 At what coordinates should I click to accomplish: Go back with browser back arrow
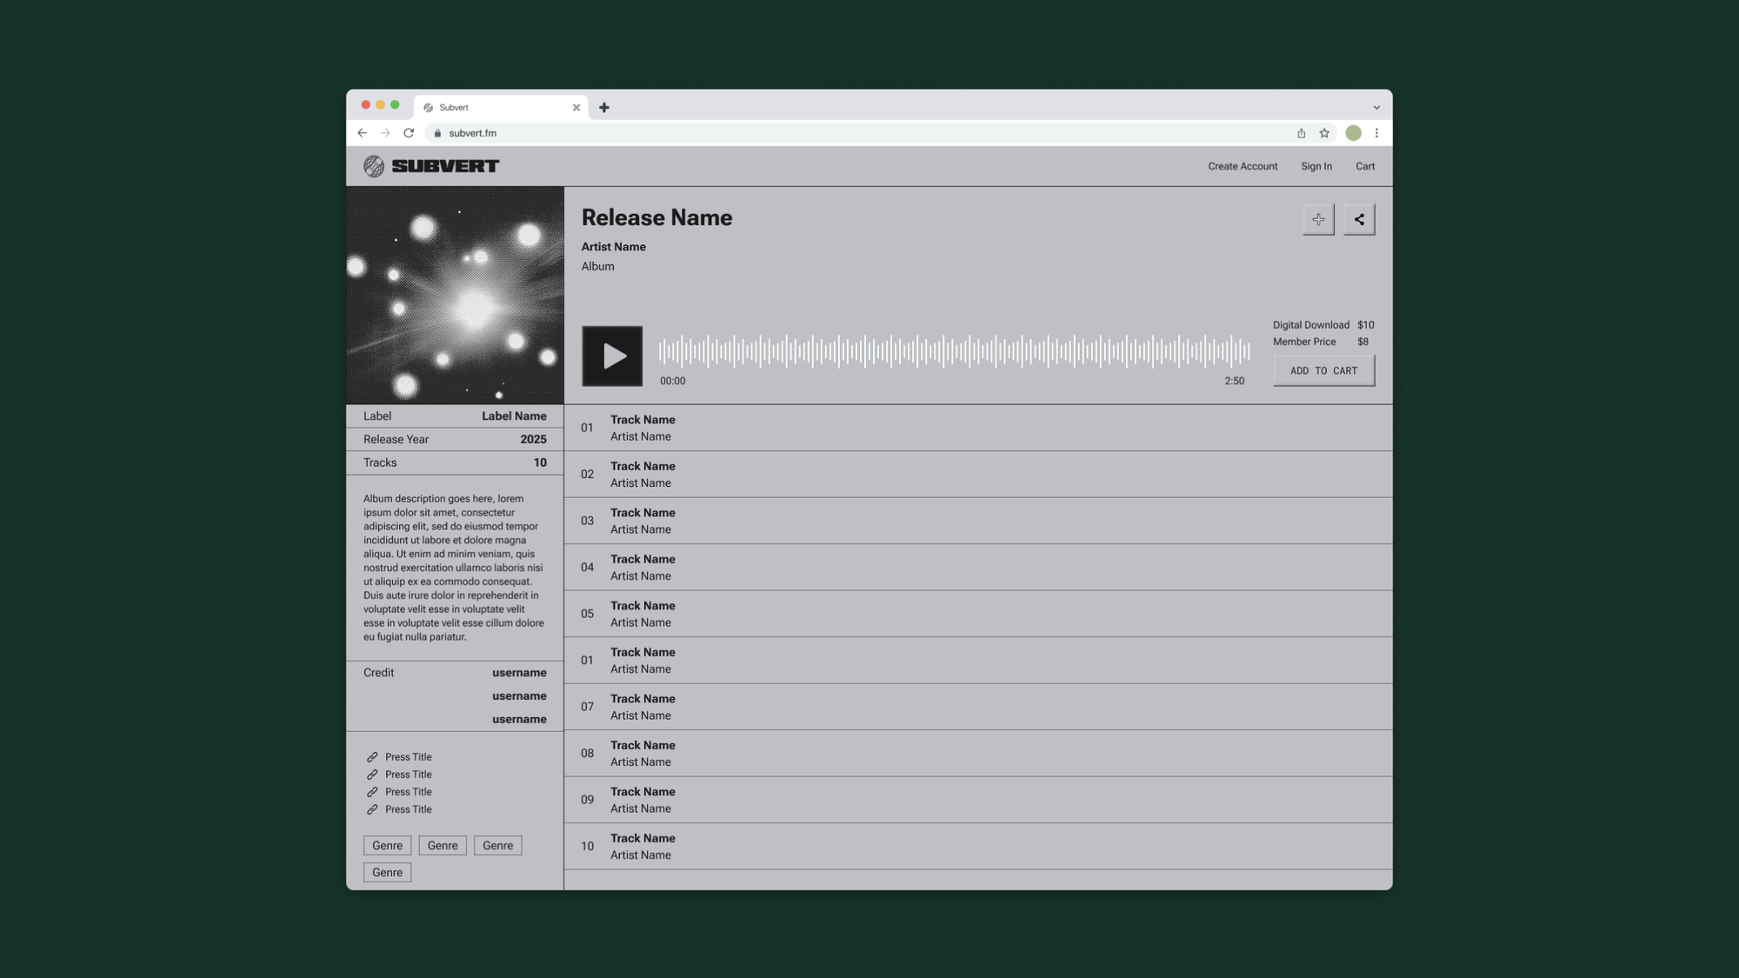pyautogui.click(x=363, y=133)
